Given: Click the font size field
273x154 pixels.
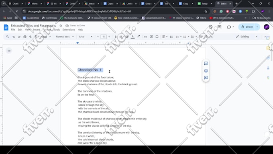Looking at the screenshot, I should (104, 37).
